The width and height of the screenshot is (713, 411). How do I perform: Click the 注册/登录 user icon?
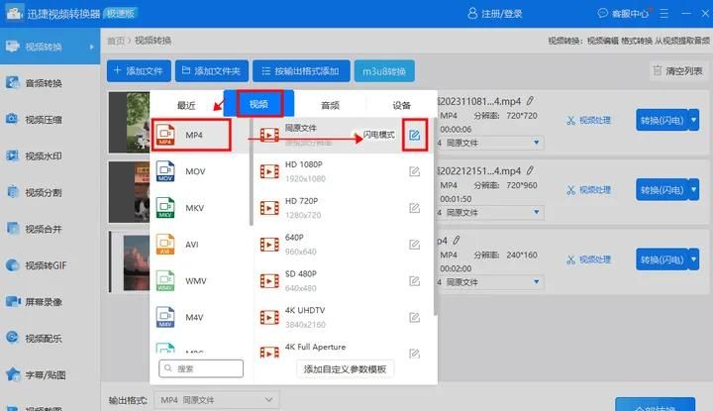click(x=472, y=13)
